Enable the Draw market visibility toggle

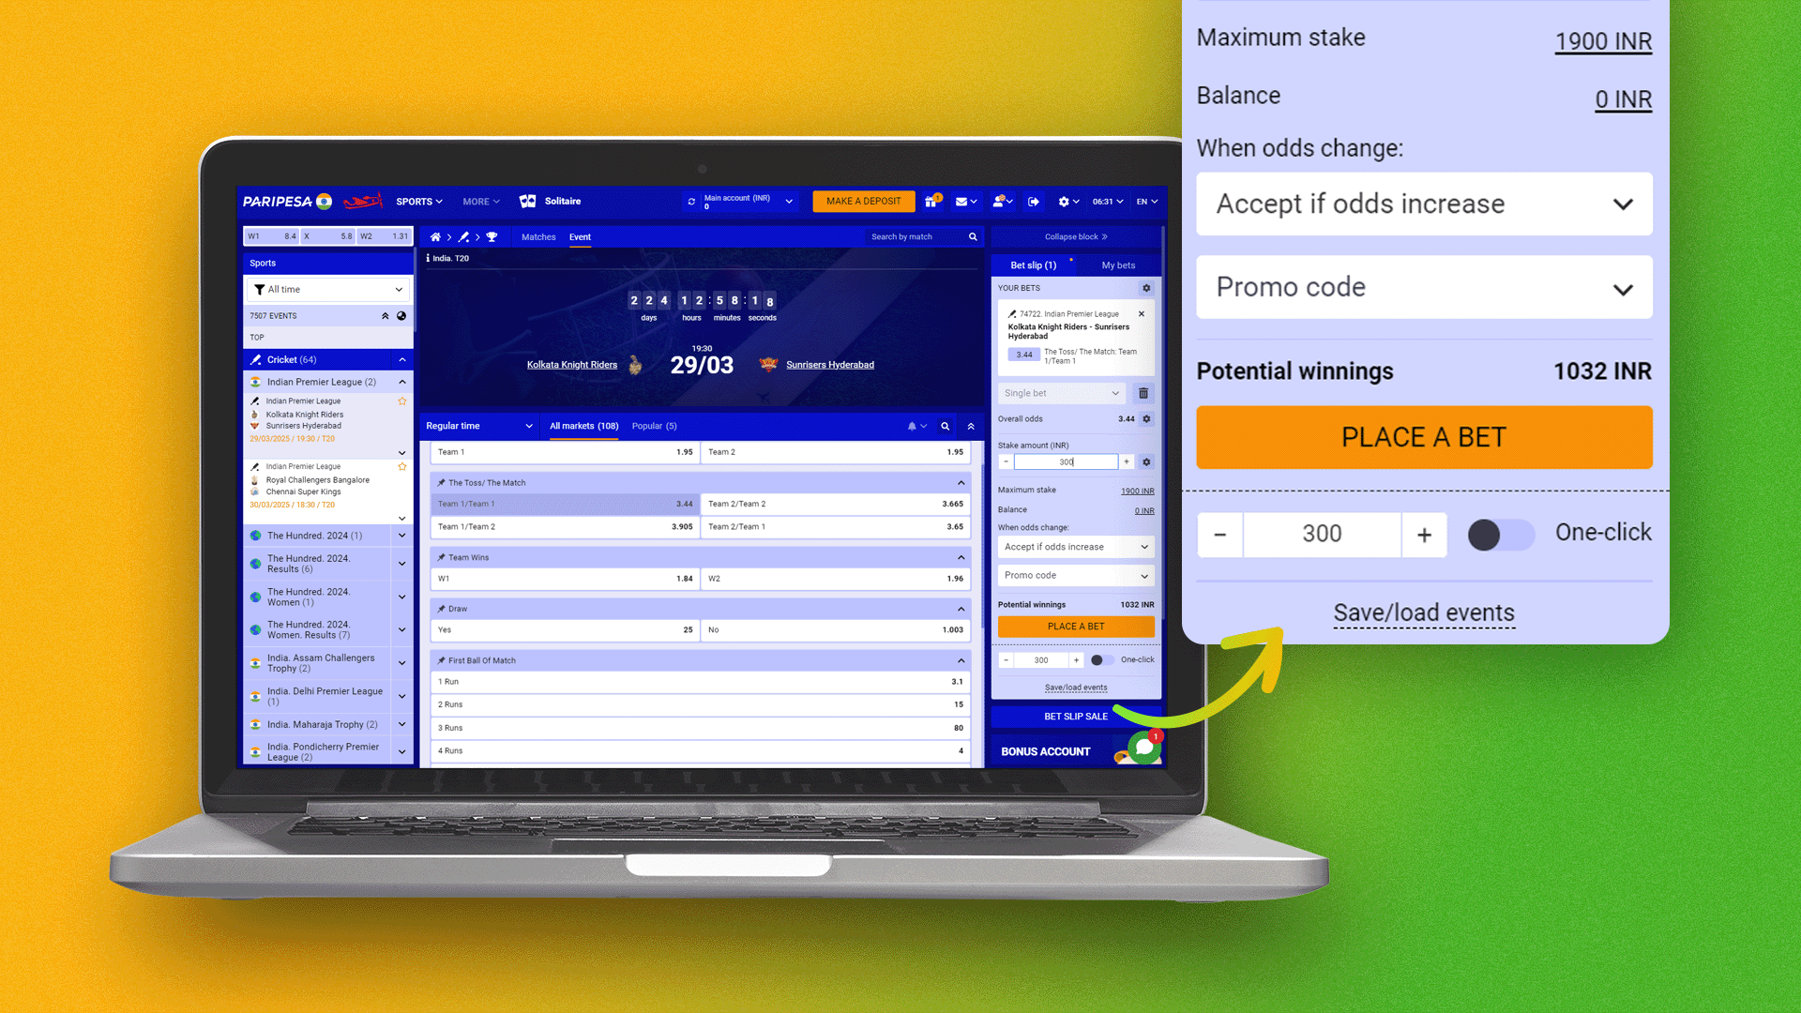[965, 609]
